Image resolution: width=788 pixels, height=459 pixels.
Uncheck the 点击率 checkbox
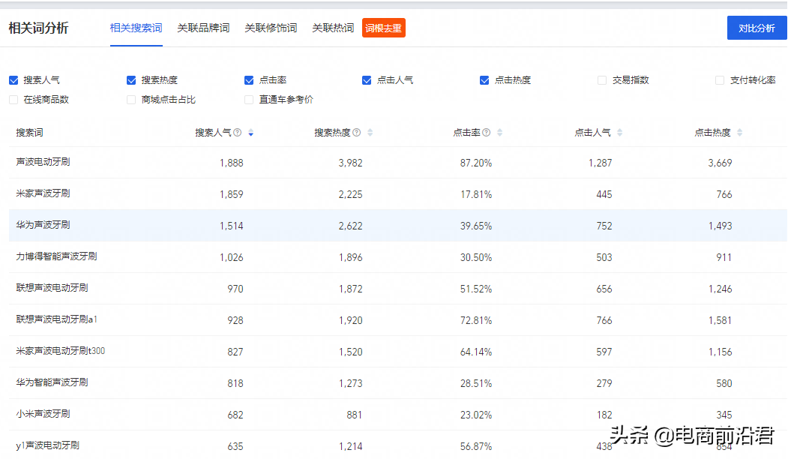(249, 80)
